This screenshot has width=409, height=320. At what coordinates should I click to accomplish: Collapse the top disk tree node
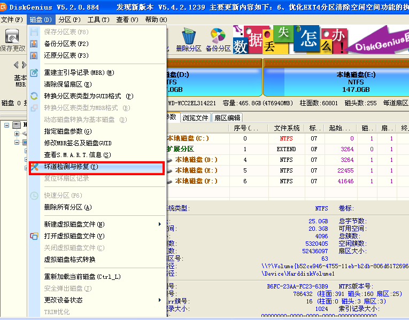[x=6, y=125]
